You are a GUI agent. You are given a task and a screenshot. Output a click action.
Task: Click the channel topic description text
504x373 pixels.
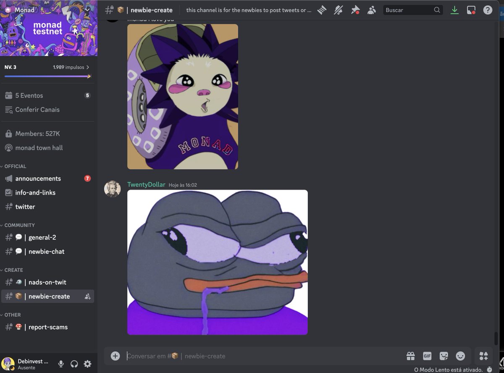pyautogui.click(x=249, y=10)
